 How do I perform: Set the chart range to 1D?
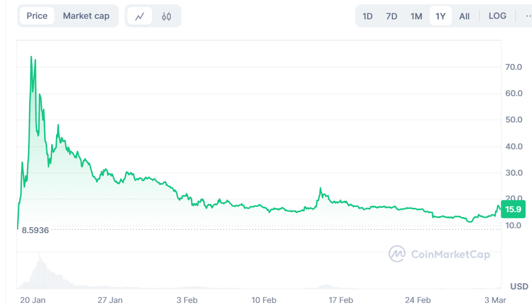pyautogui.click(x=368, y=16)
